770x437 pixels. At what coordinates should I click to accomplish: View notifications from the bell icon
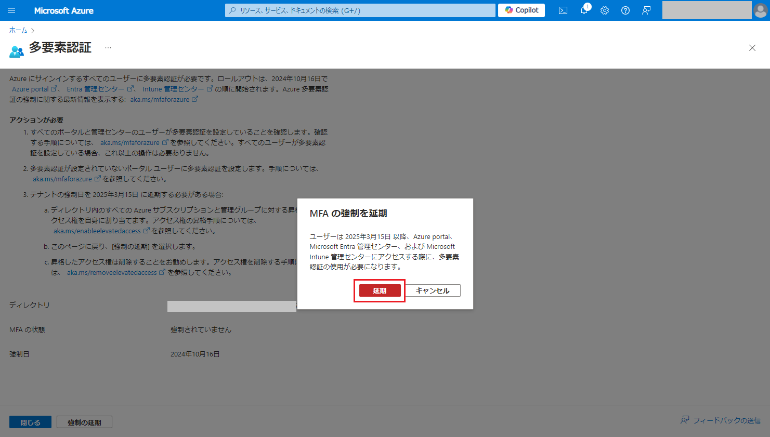[583, 10]
